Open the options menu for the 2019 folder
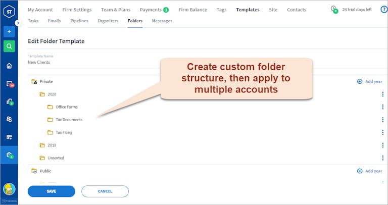The height and width of the screenshot is (205, 388). click(x=382, y=145)
